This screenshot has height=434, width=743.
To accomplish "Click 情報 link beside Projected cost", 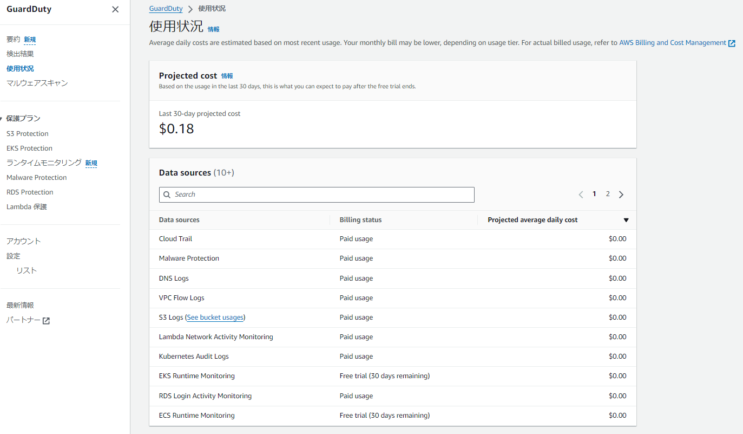I will pyautogui.click(x=227, y=76).
